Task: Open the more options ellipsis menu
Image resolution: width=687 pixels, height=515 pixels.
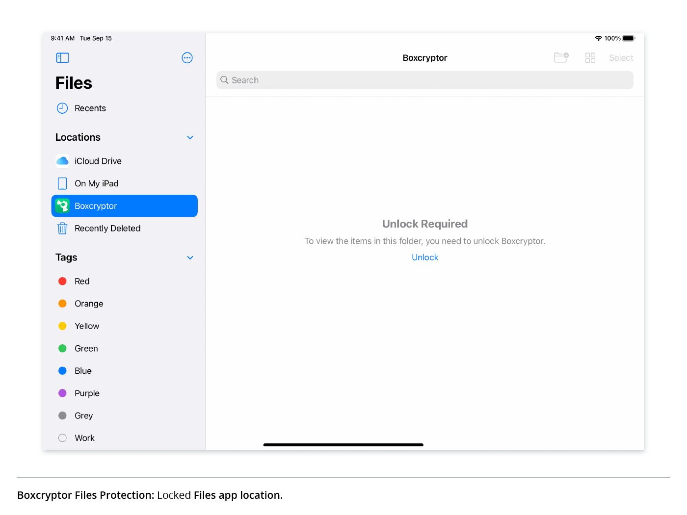Action: pyautogui.click(x=187, y=58)
